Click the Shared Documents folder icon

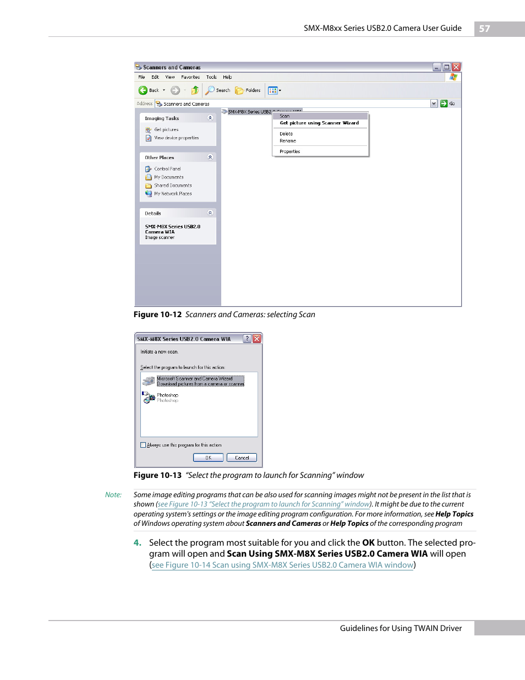pos(148,186)
